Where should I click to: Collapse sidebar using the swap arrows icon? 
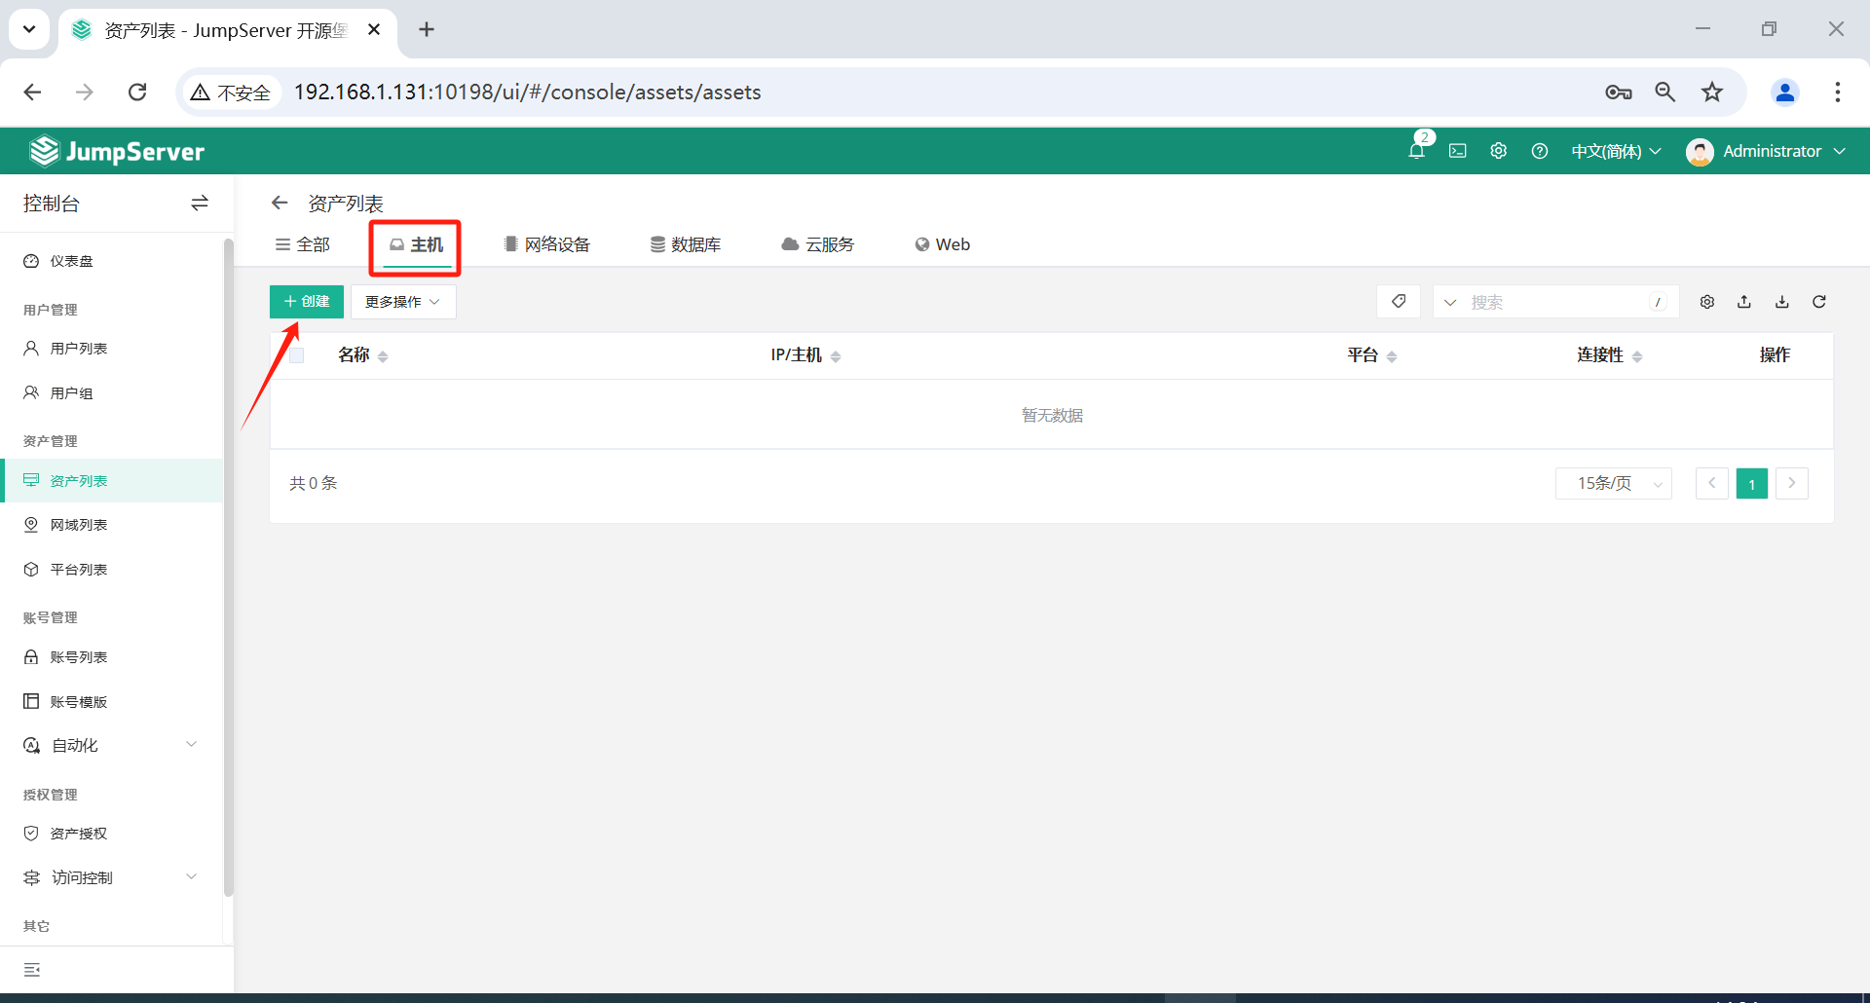200,203
